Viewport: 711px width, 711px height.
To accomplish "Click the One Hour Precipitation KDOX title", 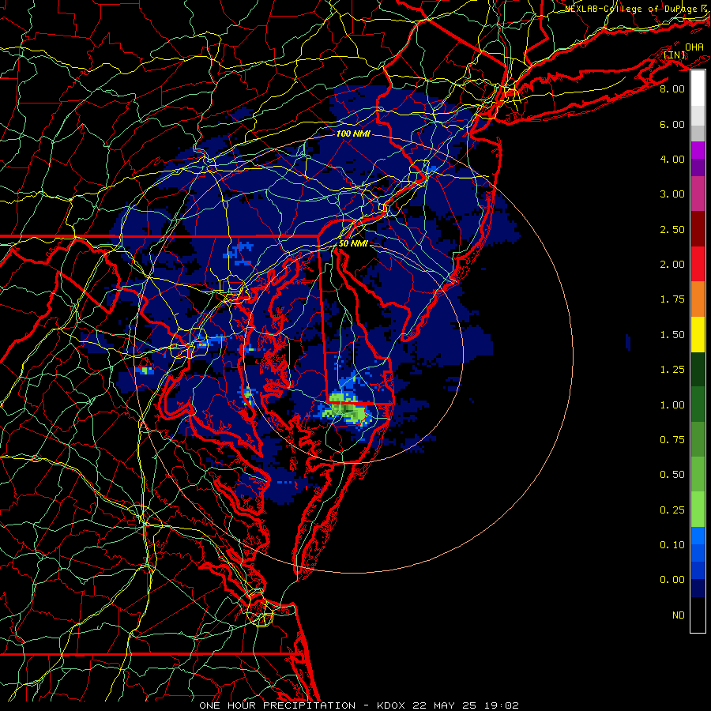I will [x=359, y=705].
